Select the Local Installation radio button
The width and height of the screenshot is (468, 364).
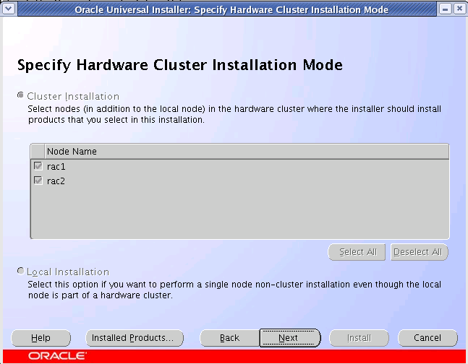pos(20,271)
